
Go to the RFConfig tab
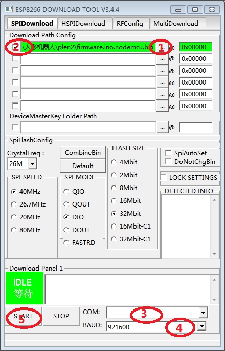pyautogui.click(x=130, y=23)
